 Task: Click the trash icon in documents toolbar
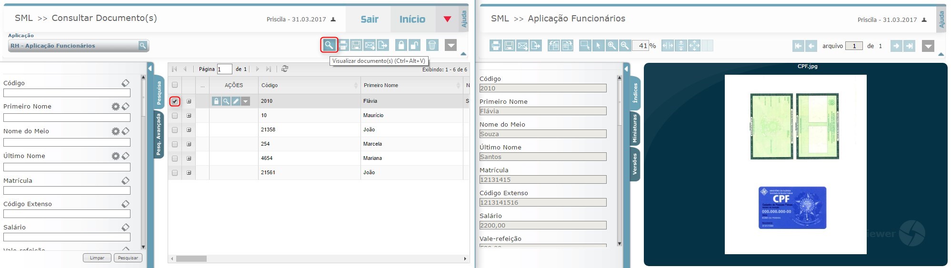432,45
